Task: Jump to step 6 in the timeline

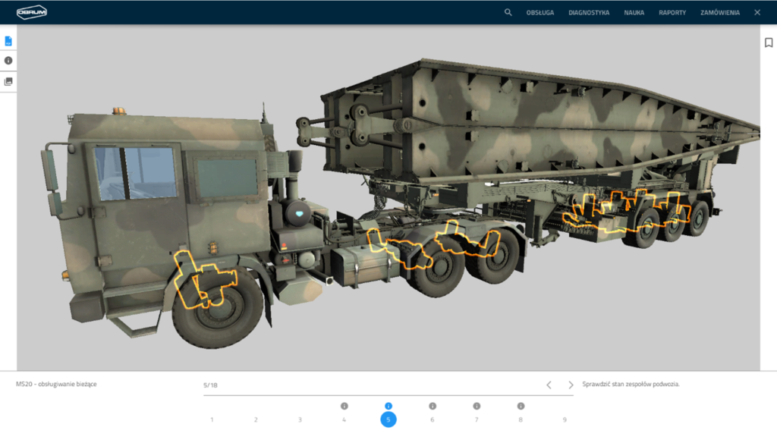Action: (432, 420)
